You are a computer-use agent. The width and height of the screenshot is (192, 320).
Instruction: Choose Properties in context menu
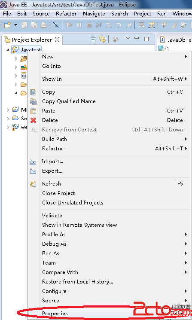[x=109, y=313]
